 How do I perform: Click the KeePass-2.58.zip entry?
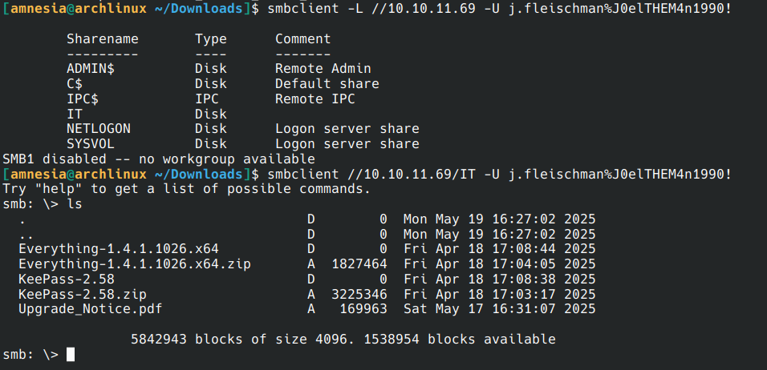82,294
